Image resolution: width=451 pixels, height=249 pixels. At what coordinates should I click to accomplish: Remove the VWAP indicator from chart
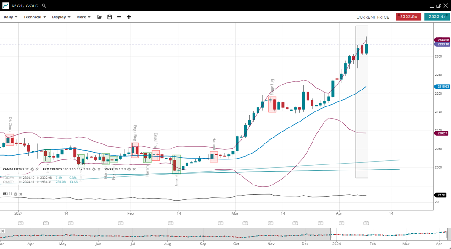coord(134,169)
